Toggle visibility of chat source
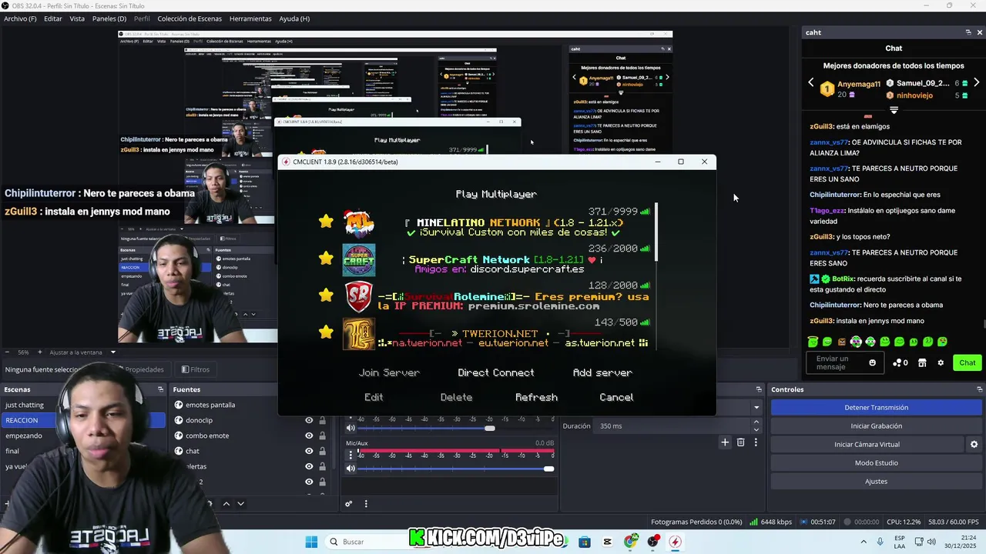The image size is (986, 554). pyautogui.click(x=309, y=451)
